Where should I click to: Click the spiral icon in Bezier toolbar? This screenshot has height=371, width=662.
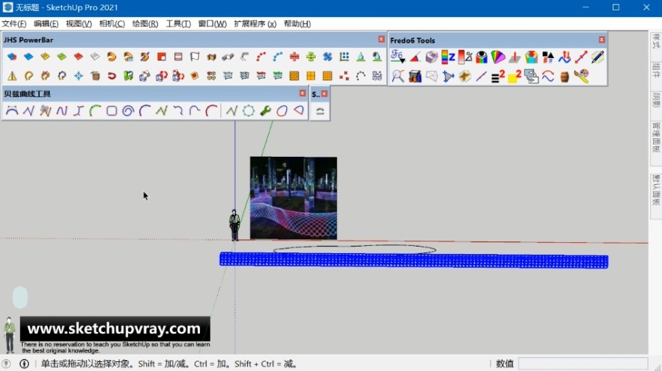(x=128, y=110)
